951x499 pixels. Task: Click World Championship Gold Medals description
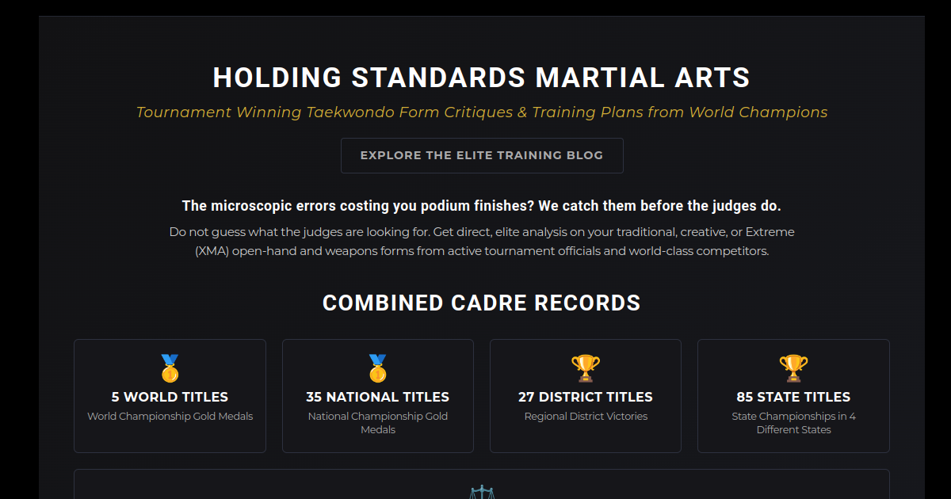coord(170,417)
